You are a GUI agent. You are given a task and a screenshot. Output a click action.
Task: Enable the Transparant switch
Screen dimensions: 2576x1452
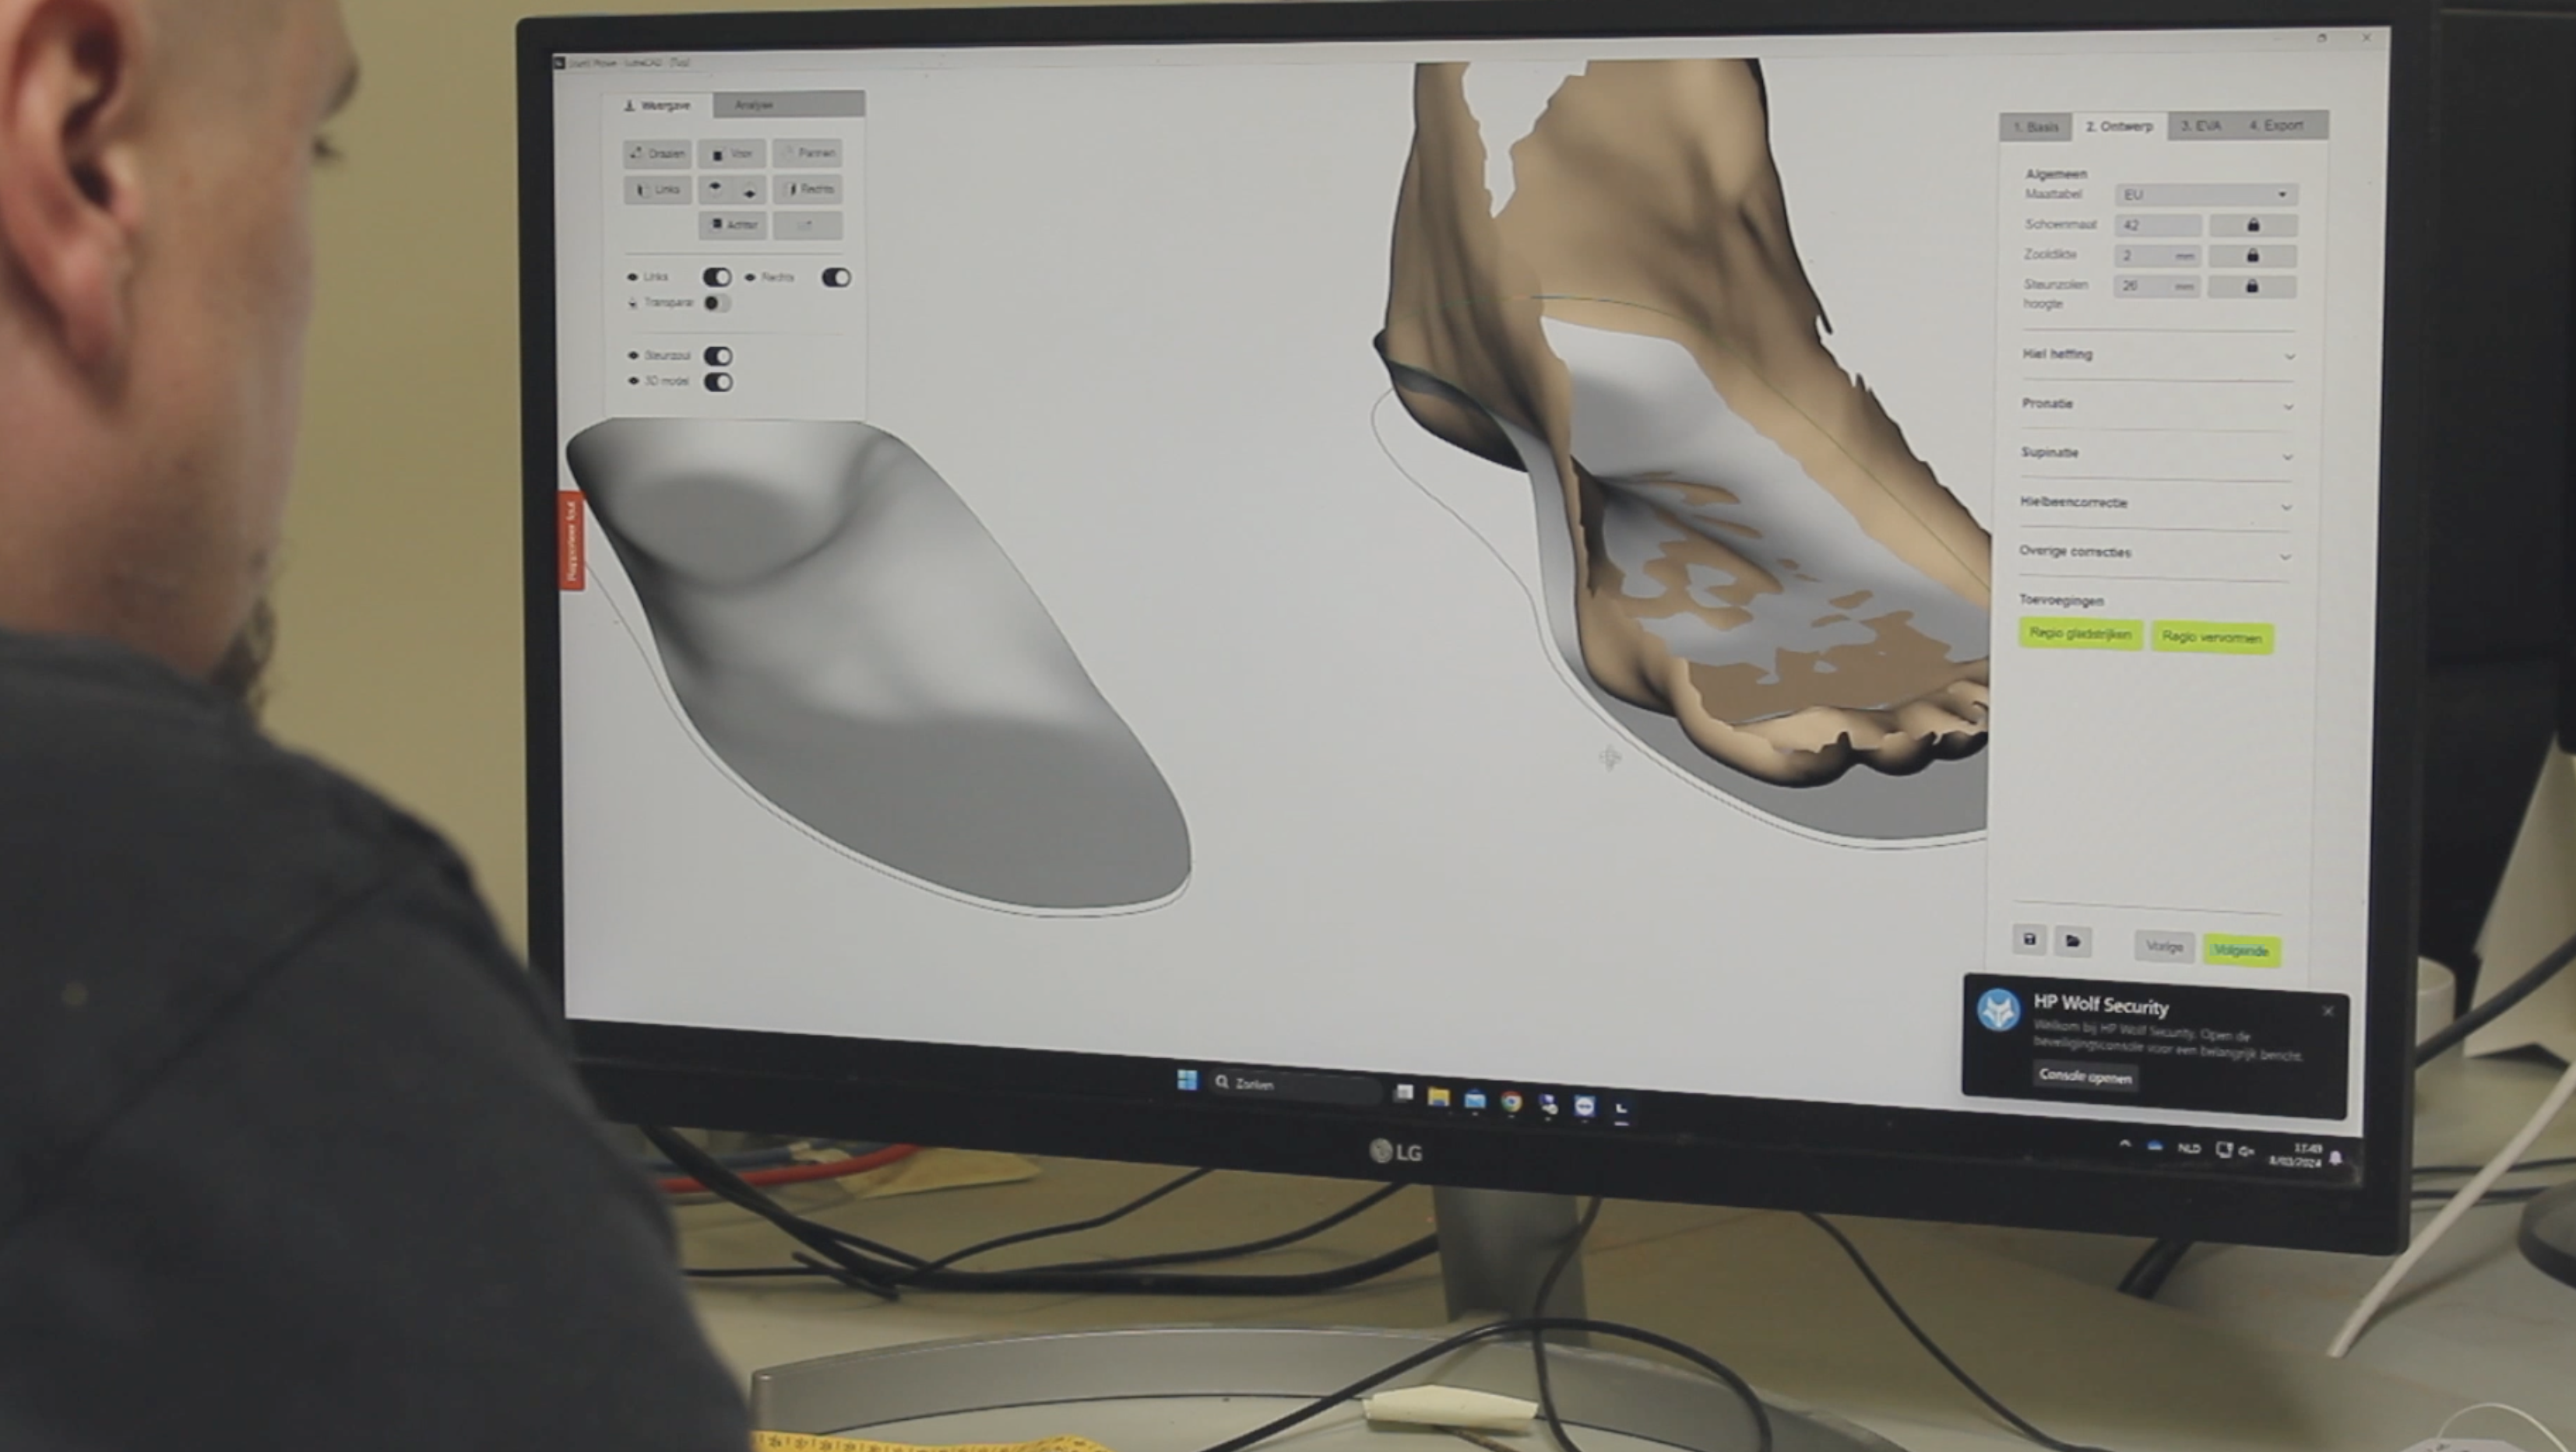pyautogui.click(x=717, y=303)
